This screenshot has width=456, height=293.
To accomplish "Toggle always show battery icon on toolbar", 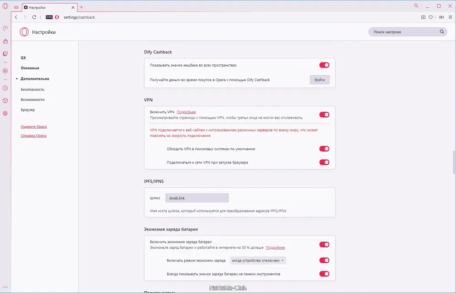I will pos(324,274).
